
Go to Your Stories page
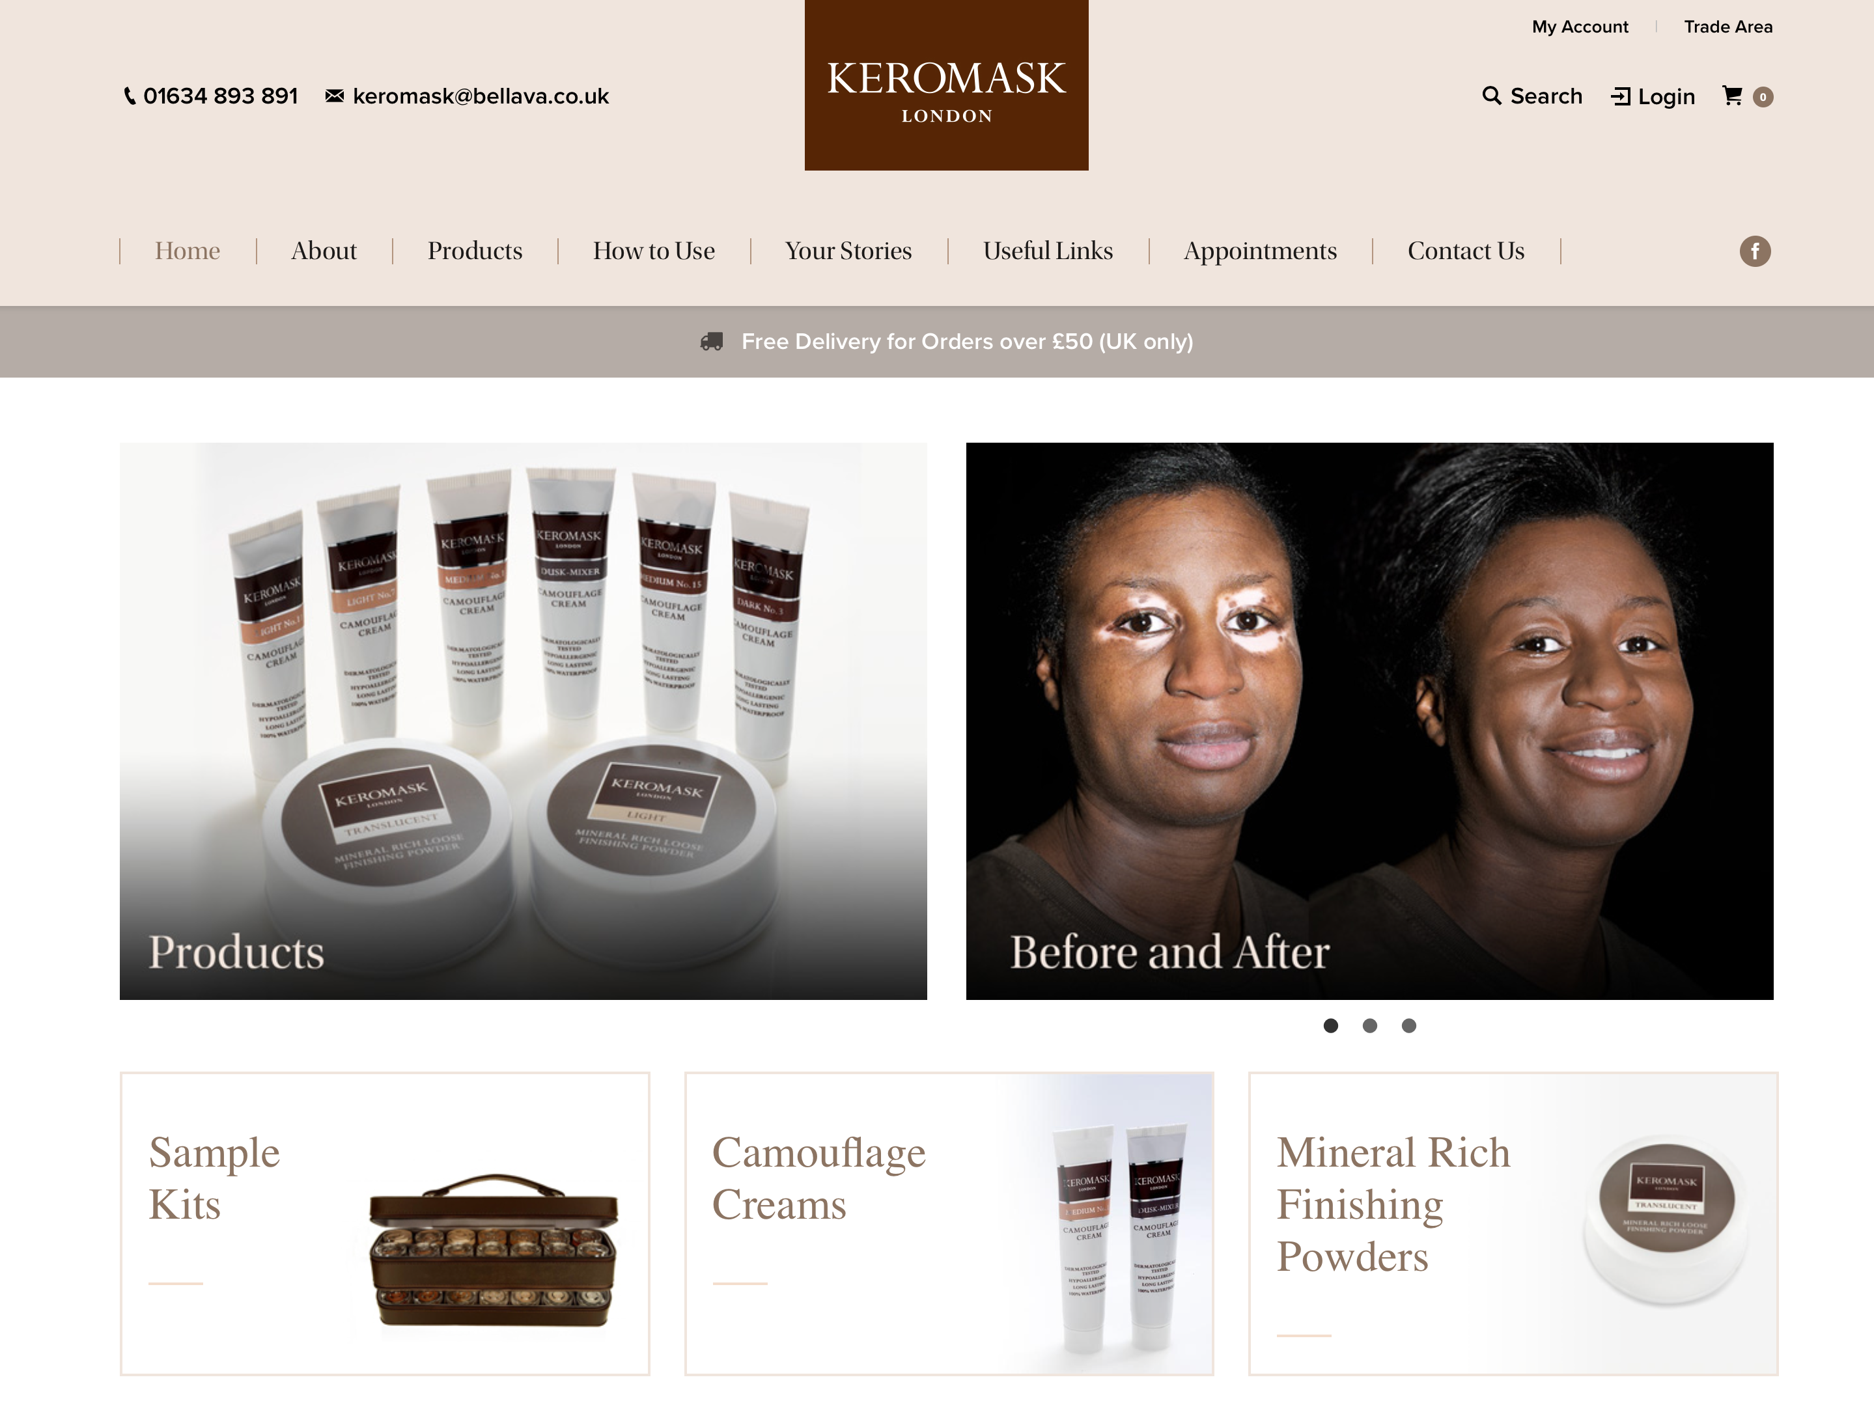pos(848,251)
